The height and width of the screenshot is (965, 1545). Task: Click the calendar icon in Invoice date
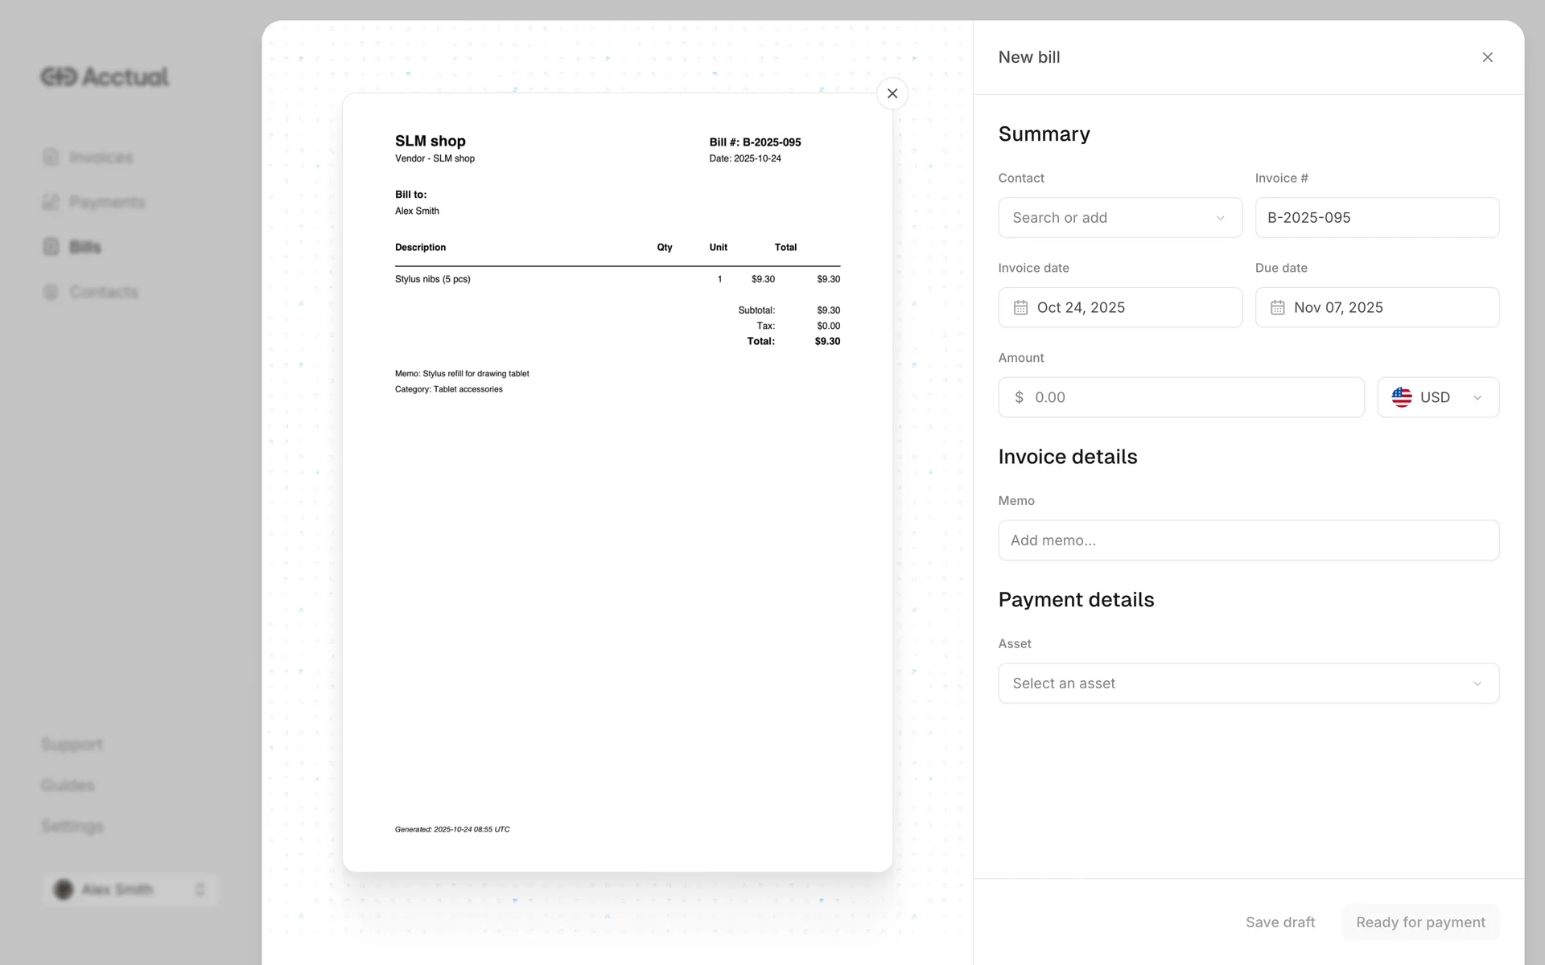click(1020, 307)
